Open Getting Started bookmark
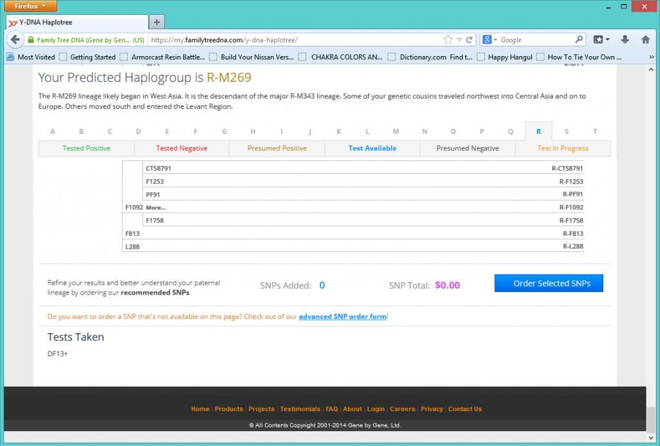The image size is (660, 446). click(88, 57)
